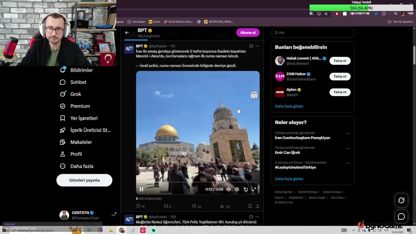Open BÜTÜN MAÇ KANA... bookmark
The width and height of the screenshot is (416, 234).
218,22
